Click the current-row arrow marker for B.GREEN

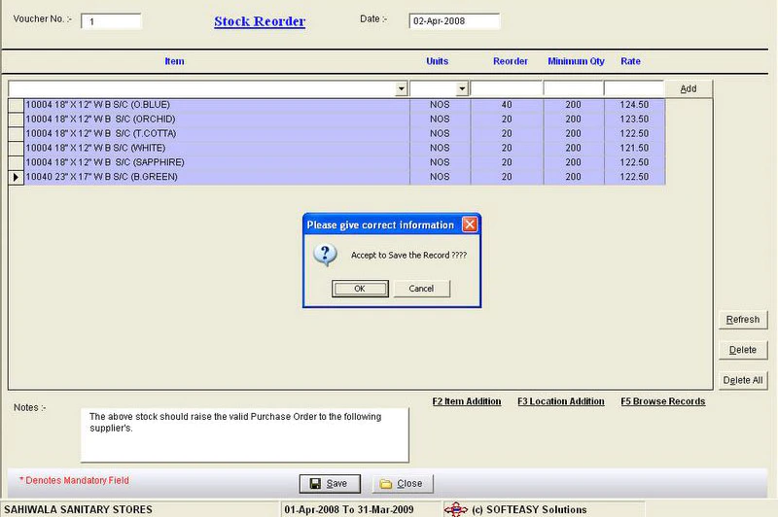click(16, 177)
